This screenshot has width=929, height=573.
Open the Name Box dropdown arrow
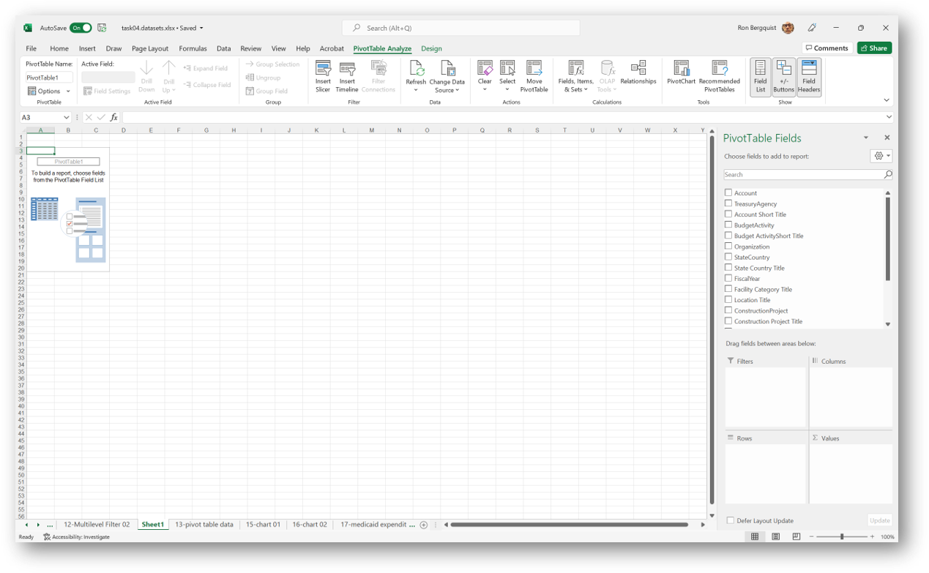(x=66, y=116)
